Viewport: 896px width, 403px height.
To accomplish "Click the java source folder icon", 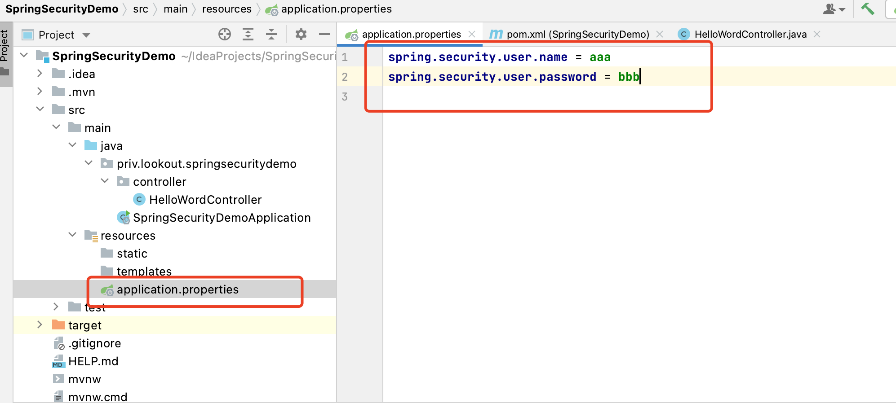I will click(91, 145).
